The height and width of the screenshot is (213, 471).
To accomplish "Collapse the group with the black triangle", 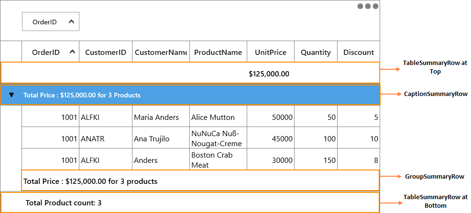I will click(x=11, y=95).
